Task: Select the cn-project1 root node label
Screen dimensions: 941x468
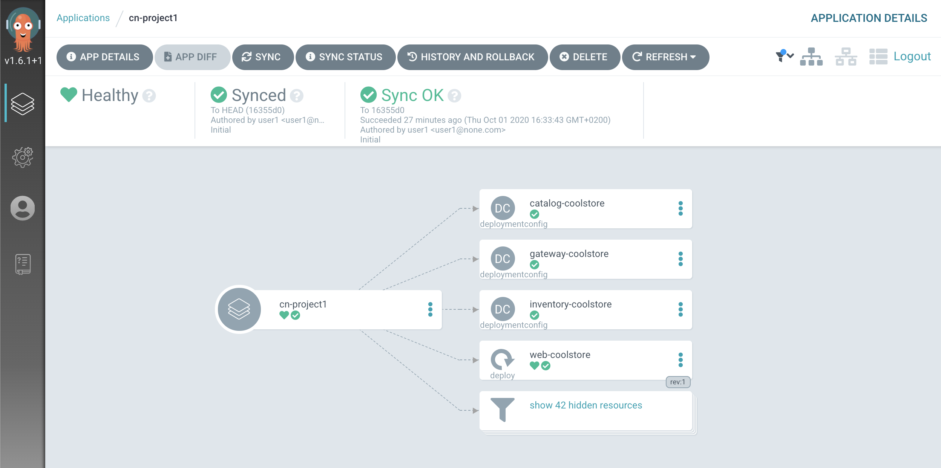Action: 303,304
